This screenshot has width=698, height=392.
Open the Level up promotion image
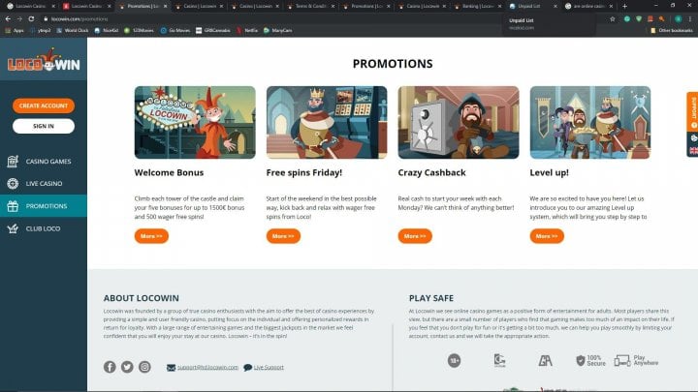tap(590, 122)
